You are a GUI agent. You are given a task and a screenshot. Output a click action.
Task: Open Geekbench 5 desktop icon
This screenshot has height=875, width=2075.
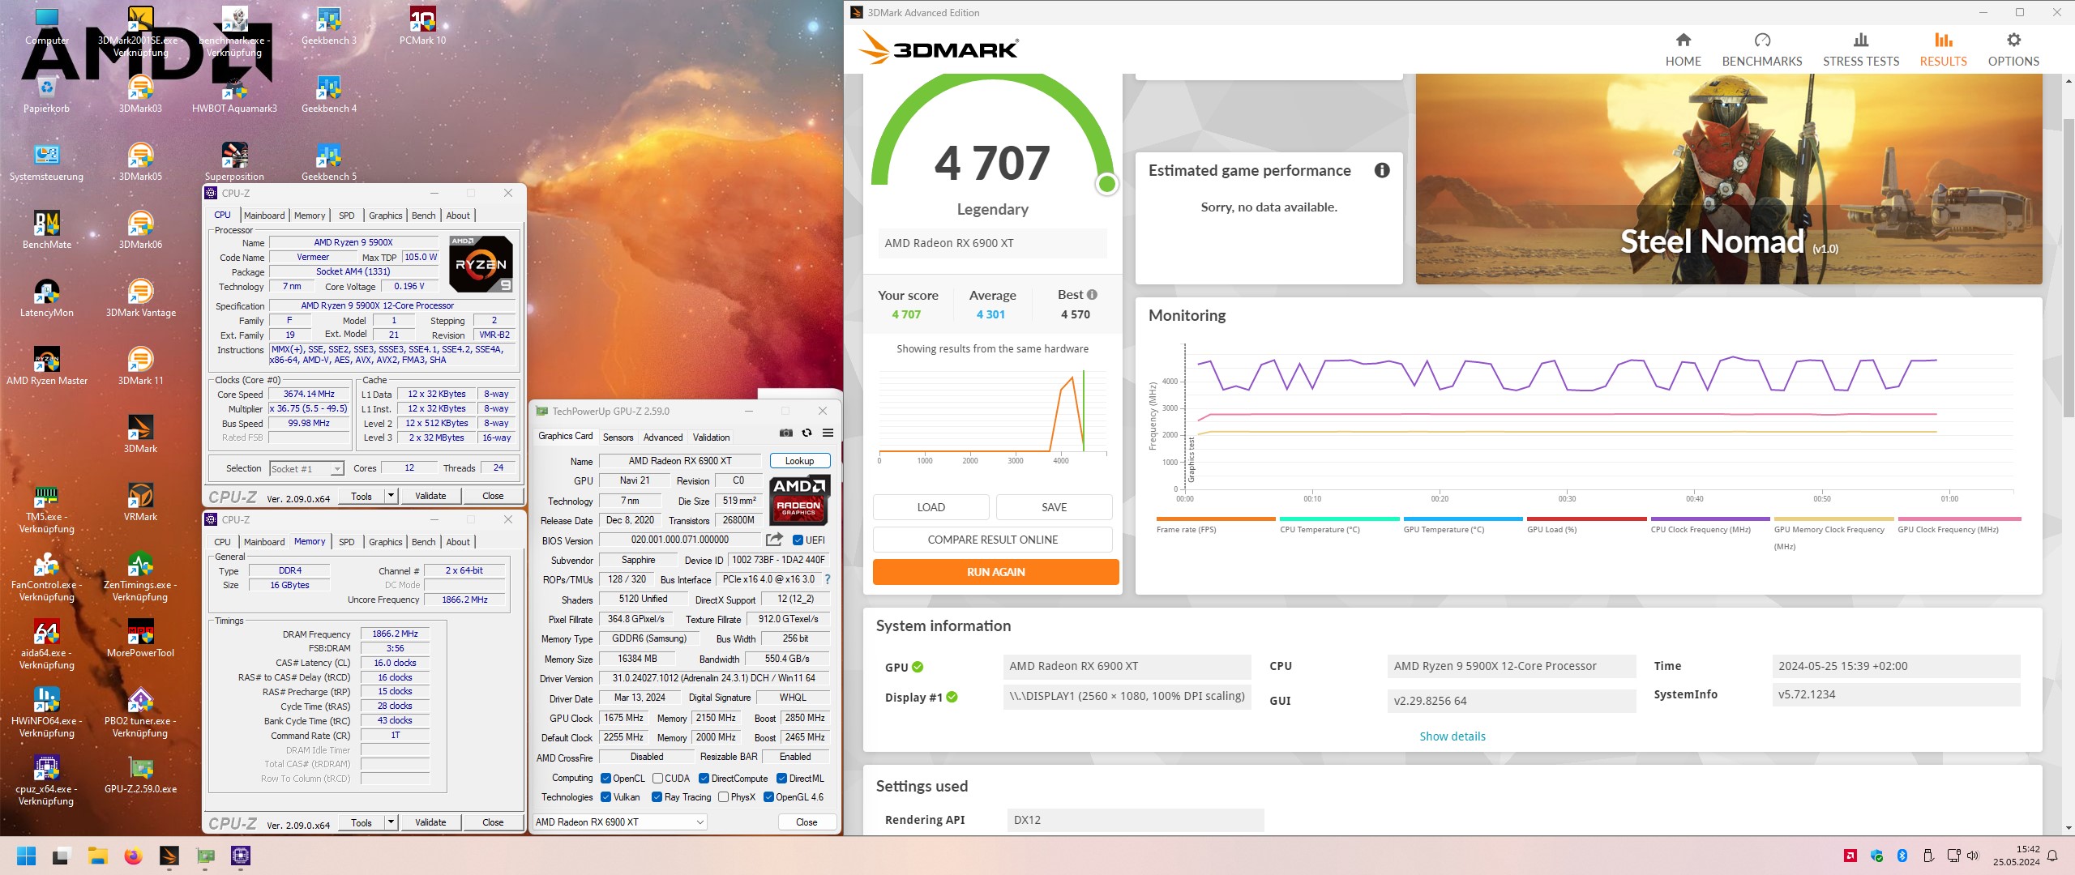click(328, 162)
